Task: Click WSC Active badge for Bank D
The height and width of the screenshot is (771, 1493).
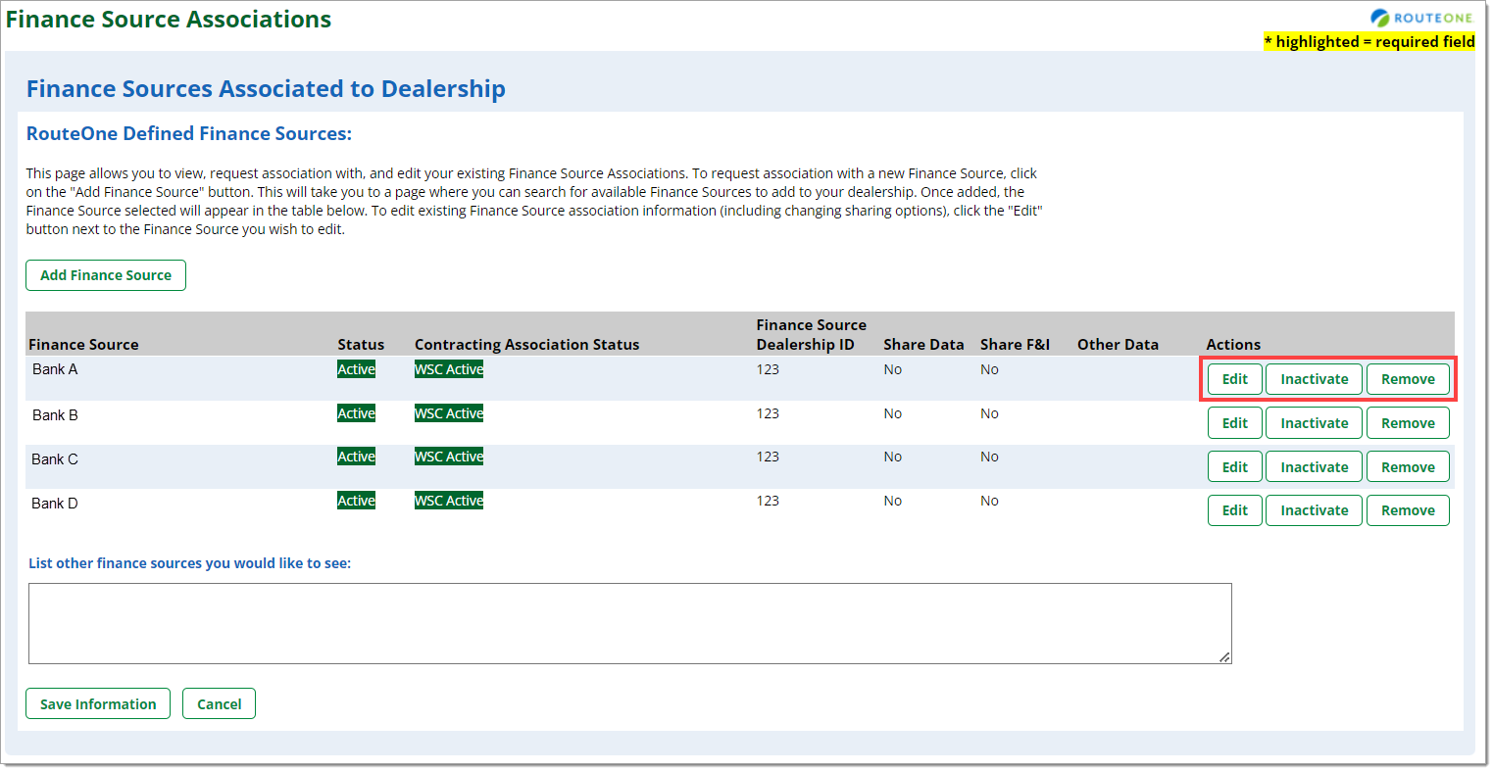Action: [x=449, y=501]
